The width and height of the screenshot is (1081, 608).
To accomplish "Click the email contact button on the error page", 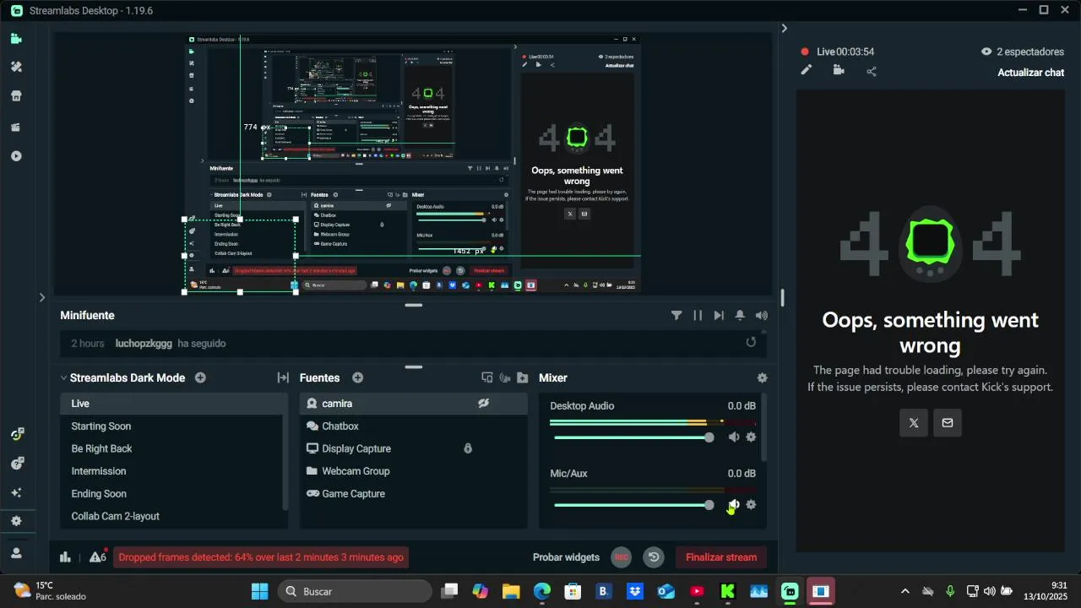I will click(x=948, y=423).
